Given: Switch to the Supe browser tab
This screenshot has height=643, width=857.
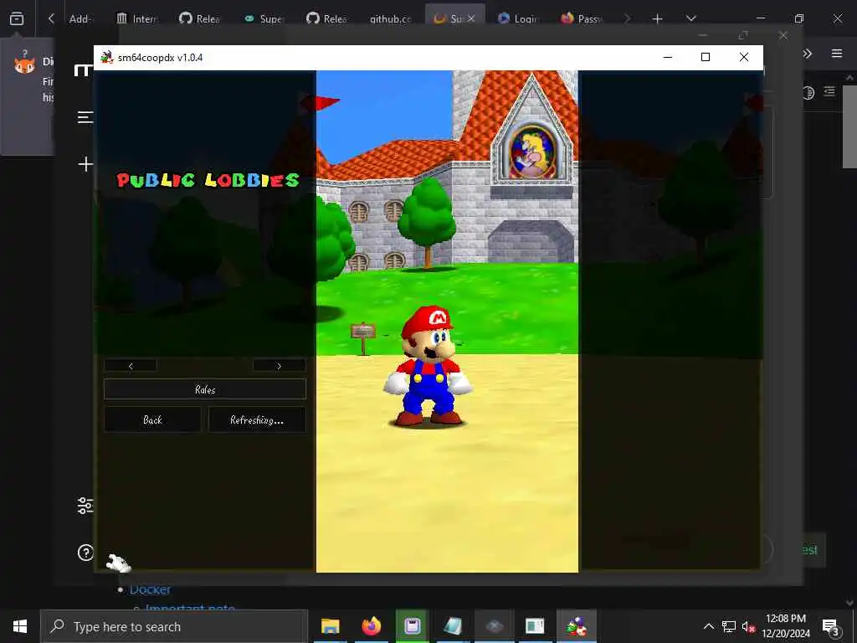Looking at the screenshot, I should pos(264,18).
